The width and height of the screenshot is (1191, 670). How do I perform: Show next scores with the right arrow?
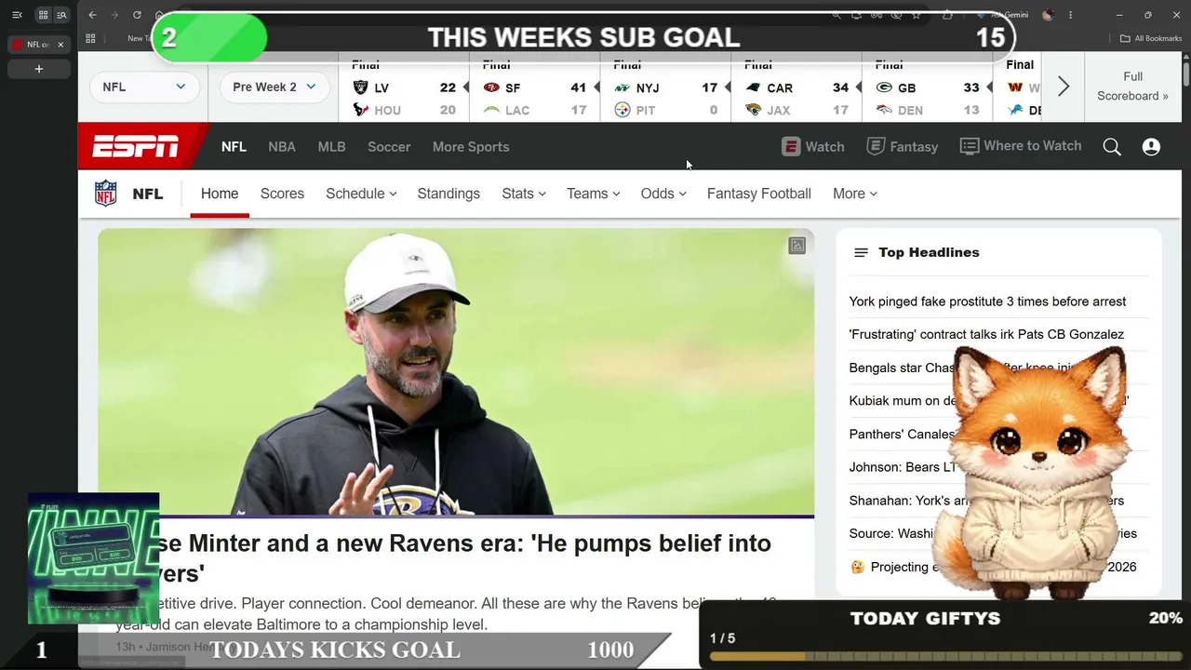pyautogui.click(x=1064, y=87)
